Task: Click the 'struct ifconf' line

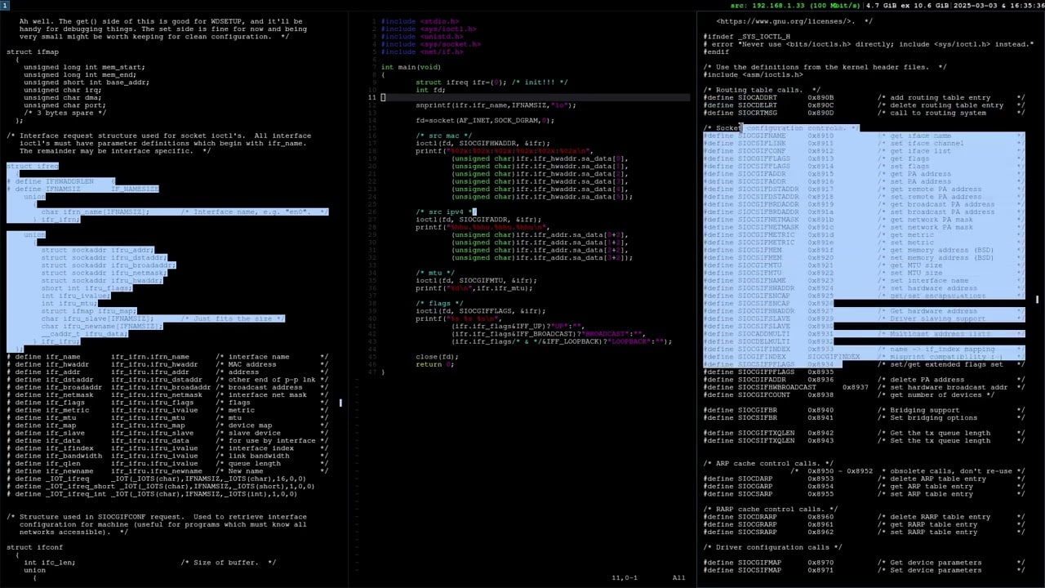Action: 34,547
